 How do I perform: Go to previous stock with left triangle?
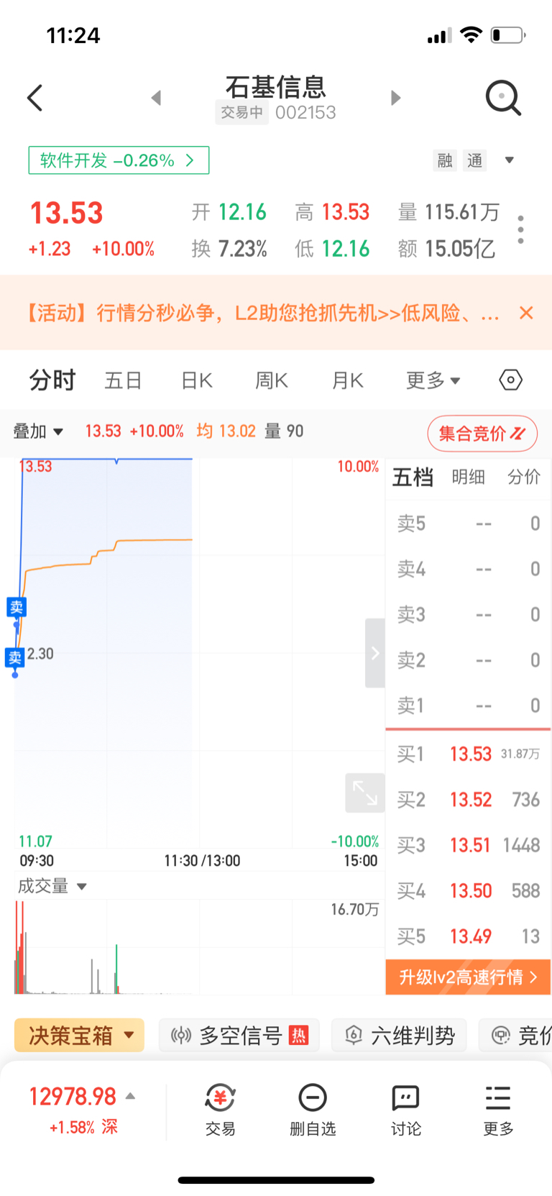click(x=156, y=98)
